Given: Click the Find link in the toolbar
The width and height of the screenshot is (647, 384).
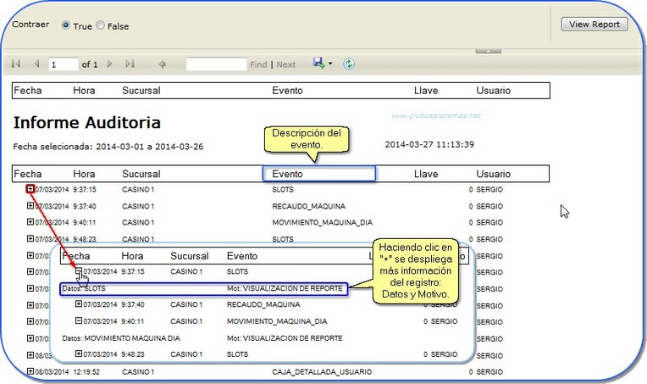Looking at the screenshot, I should 258,64.
